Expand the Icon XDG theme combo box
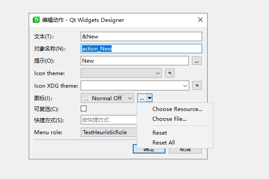This screenshot has width=269, height=179. pyautogui.click(x=135, y=85)
